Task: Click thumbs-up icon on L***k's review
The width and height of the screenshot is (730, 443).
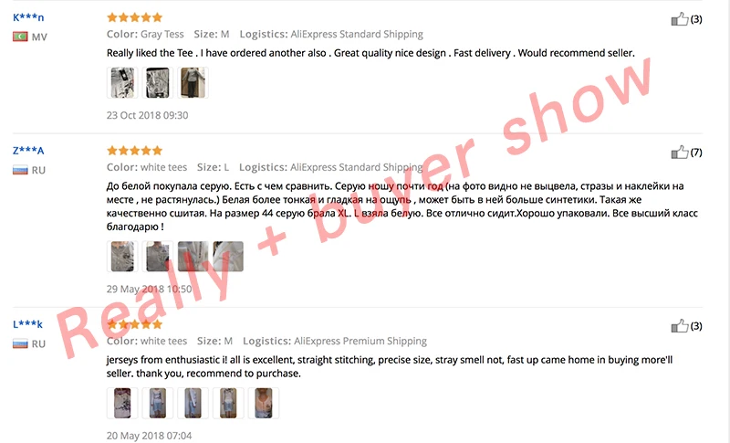Action: pos(679,326)
